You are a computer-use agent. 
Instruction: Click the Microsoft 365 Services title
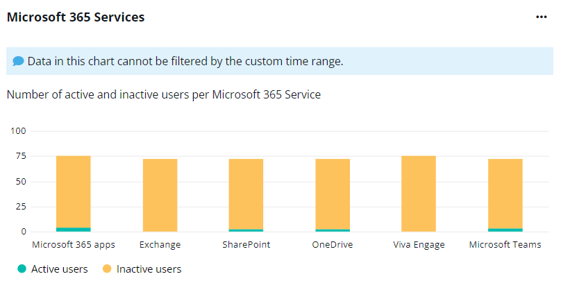[x=76, y=17]
